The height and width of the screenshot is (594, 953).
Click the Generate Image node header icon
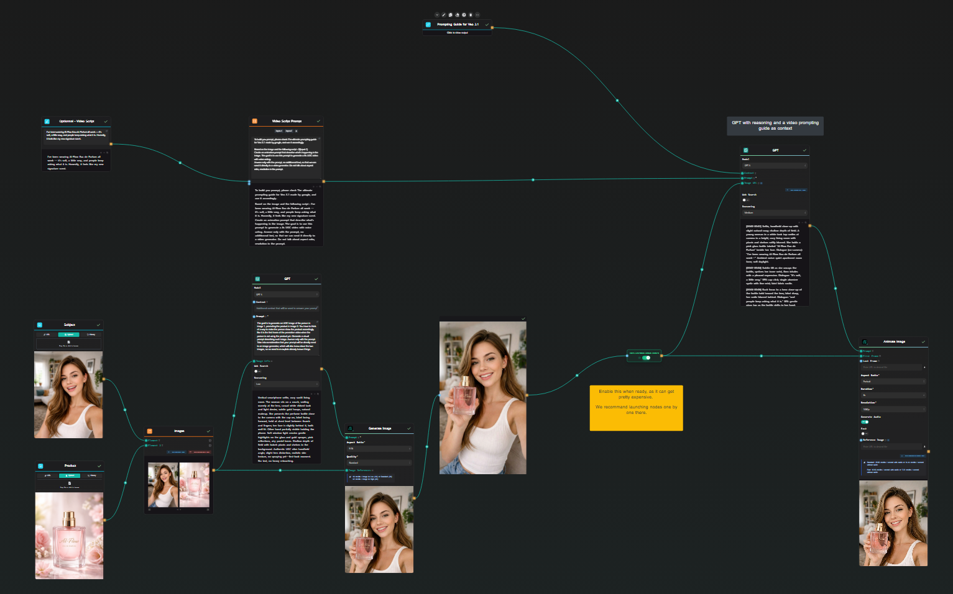pos(349,428)
